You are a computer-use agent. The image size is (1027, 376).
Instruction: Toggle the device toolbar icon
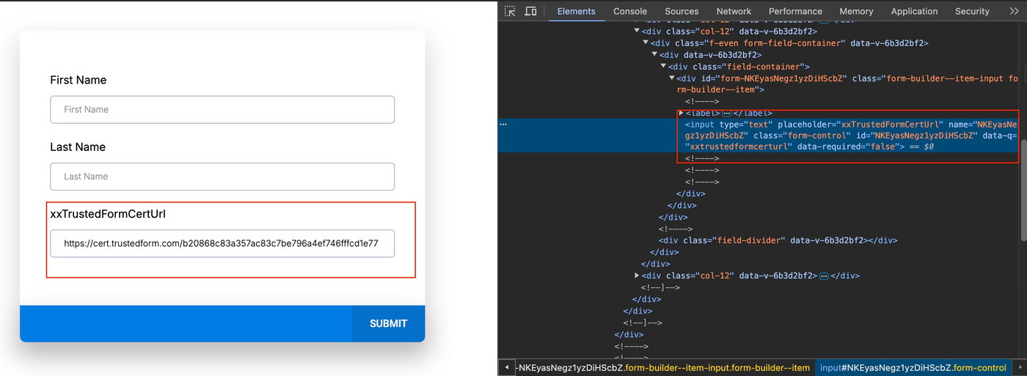coord(530,11)
